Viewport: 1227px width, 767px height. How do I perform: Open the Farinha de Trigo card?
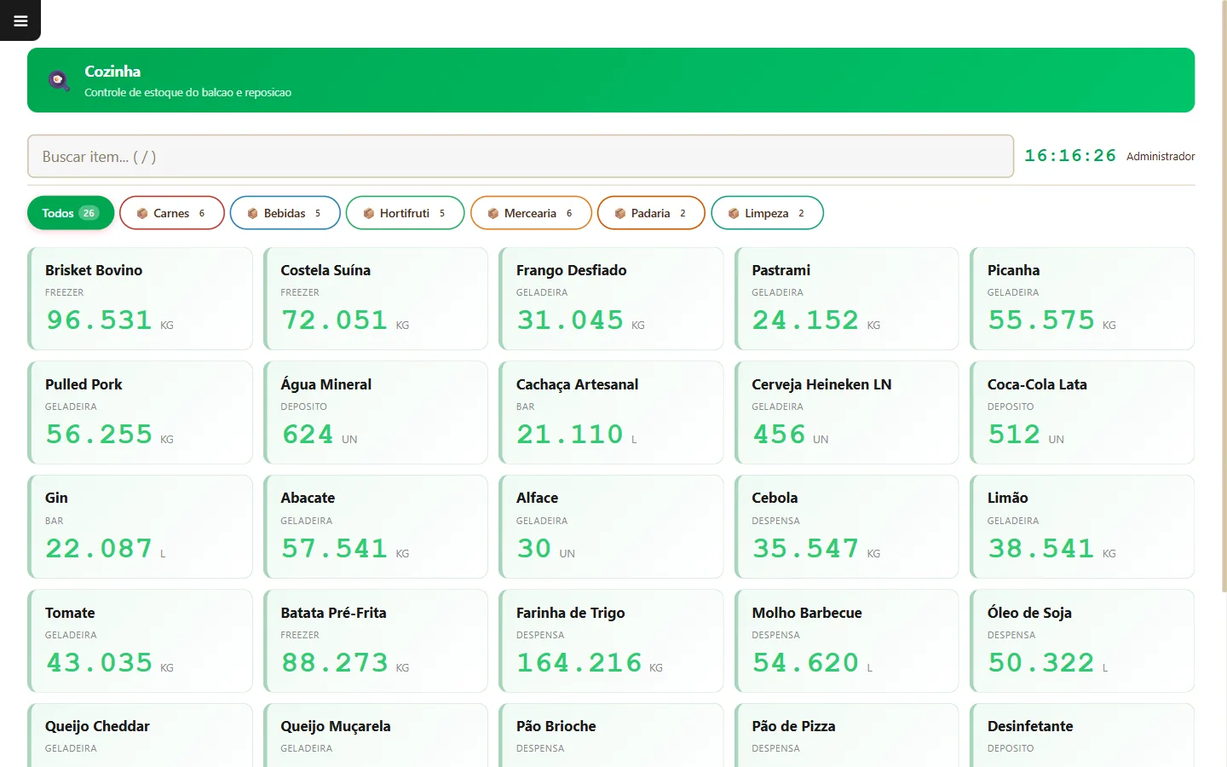611,641
